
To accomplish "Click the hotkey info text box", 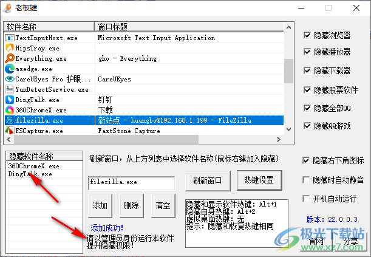I will 237,224.
